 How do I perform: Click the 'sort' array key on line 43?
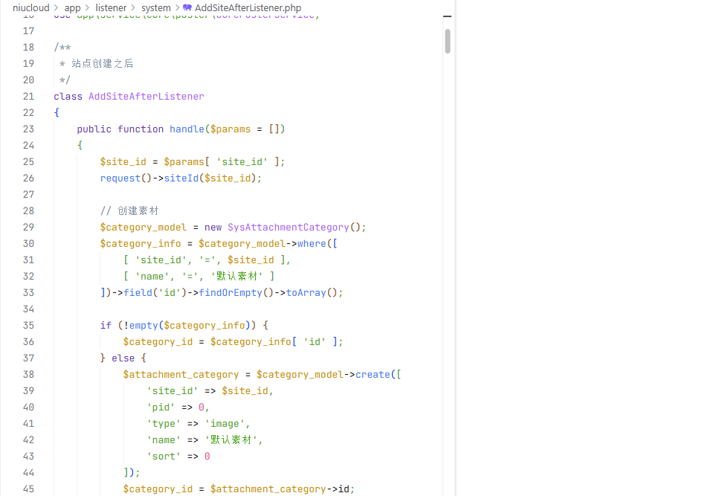point(164,457)
